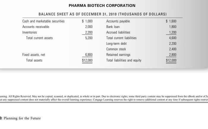Click the Pharma Biotech Corporation title
Viewport: 208px width, 129px height.
pyautogui.click(x=102, y=6)
